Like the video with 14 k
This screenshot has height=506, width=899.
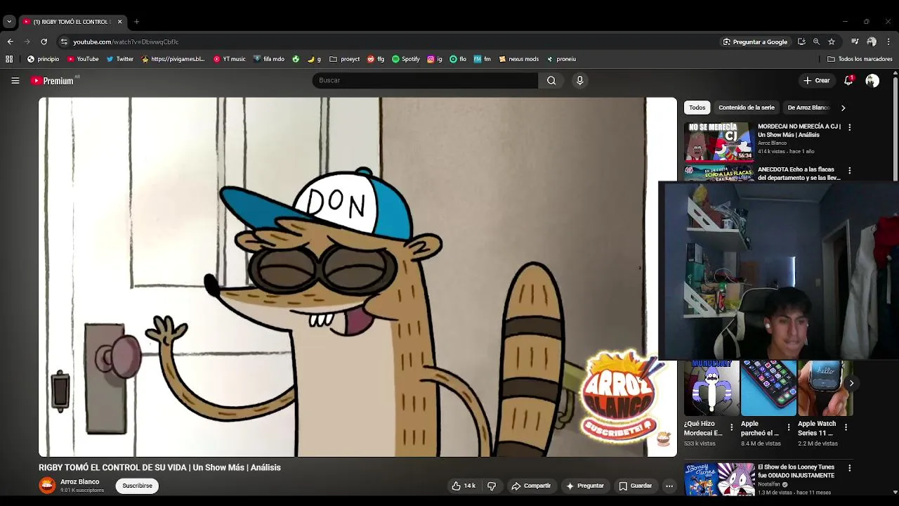pos(464,486)
